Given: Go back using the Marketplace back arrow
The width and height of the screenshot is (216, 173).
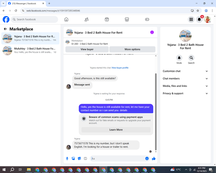Looking at the screenshot, I should (x=5, y=29).
